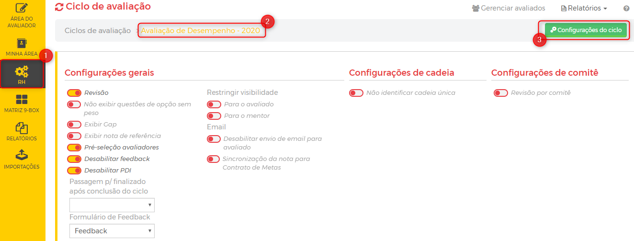Image resolution: width=634 pixels, height=241 pixels.
Task: Enable the Exibir Gap toggle
Action: point(74,125)
